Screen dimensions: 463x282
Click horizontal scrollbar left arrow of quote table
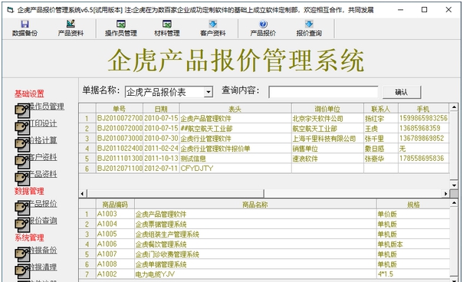[x=82, y=194]
